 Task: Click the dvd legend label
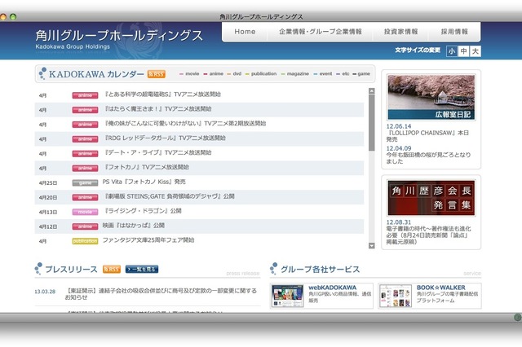tap(237, 74)
